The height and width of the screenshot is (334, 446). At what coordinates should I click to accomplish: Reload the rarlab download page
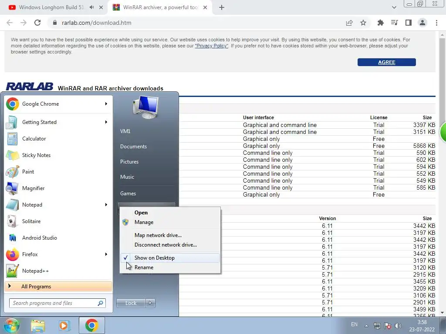click(37, 23)
